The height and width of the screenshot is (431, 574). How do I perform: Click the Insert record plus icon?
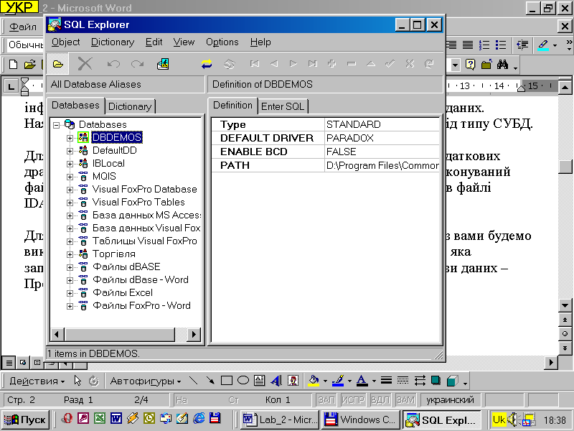click(332, 64)
